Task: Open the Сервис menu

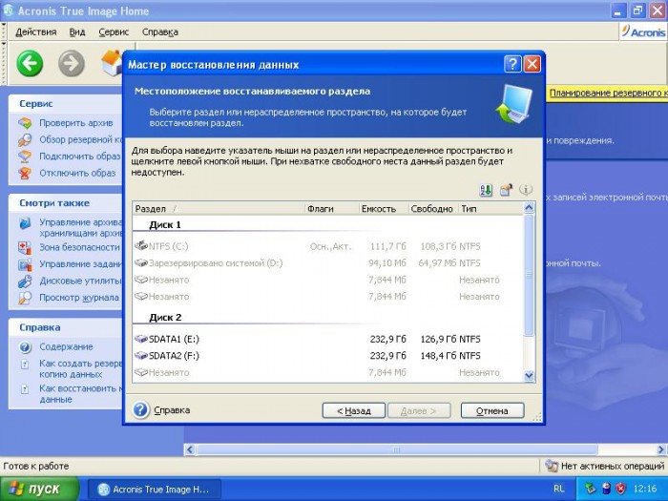Action: (x=114, y=32)
